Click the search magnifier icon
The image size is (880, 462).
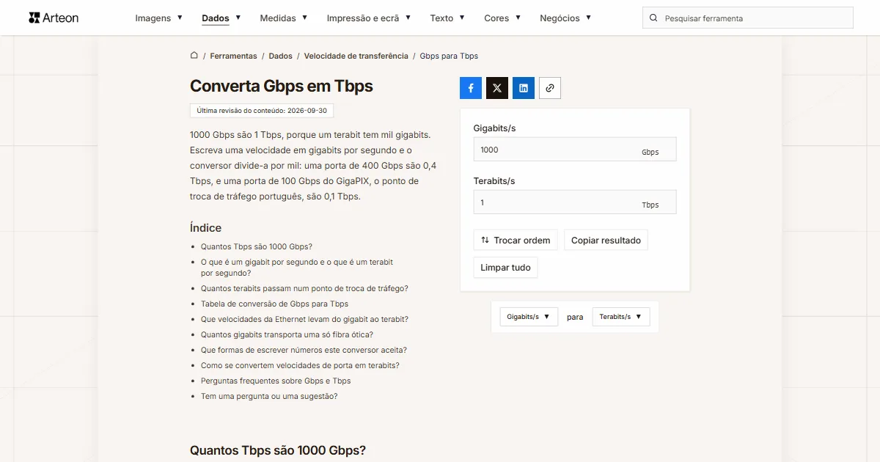(x=653, y=18)
